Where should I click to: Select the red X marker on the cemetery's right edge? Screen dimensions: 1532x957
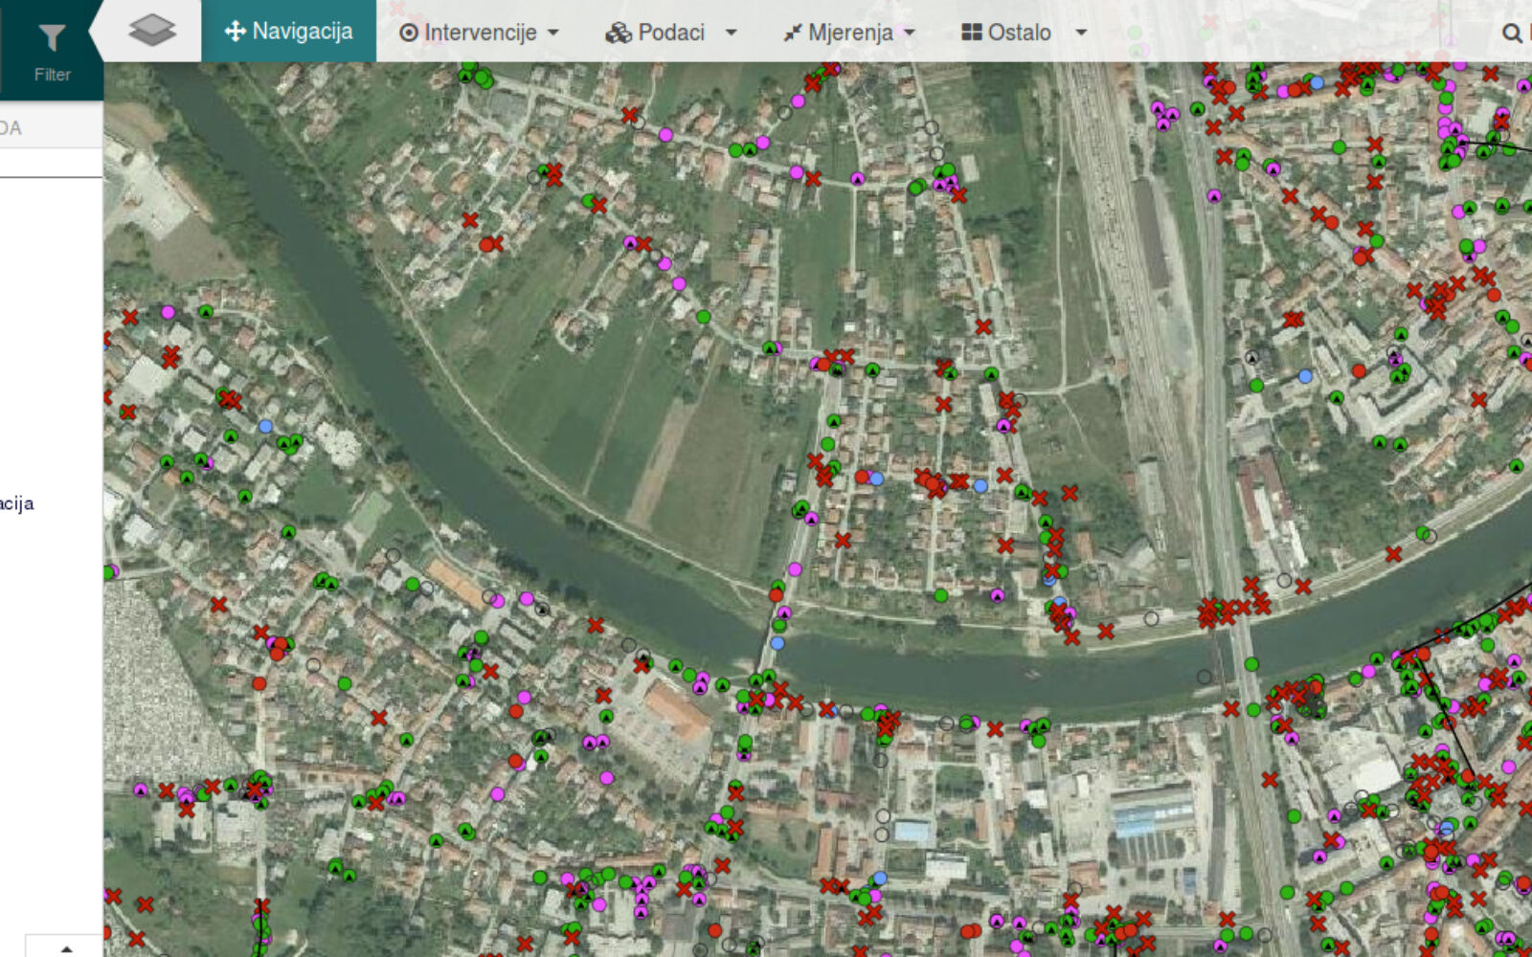point(218,605)
